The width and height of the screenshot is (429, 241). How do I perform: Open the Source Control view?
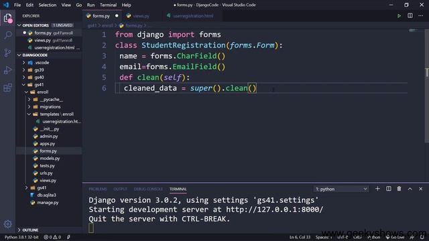point(7,52)
